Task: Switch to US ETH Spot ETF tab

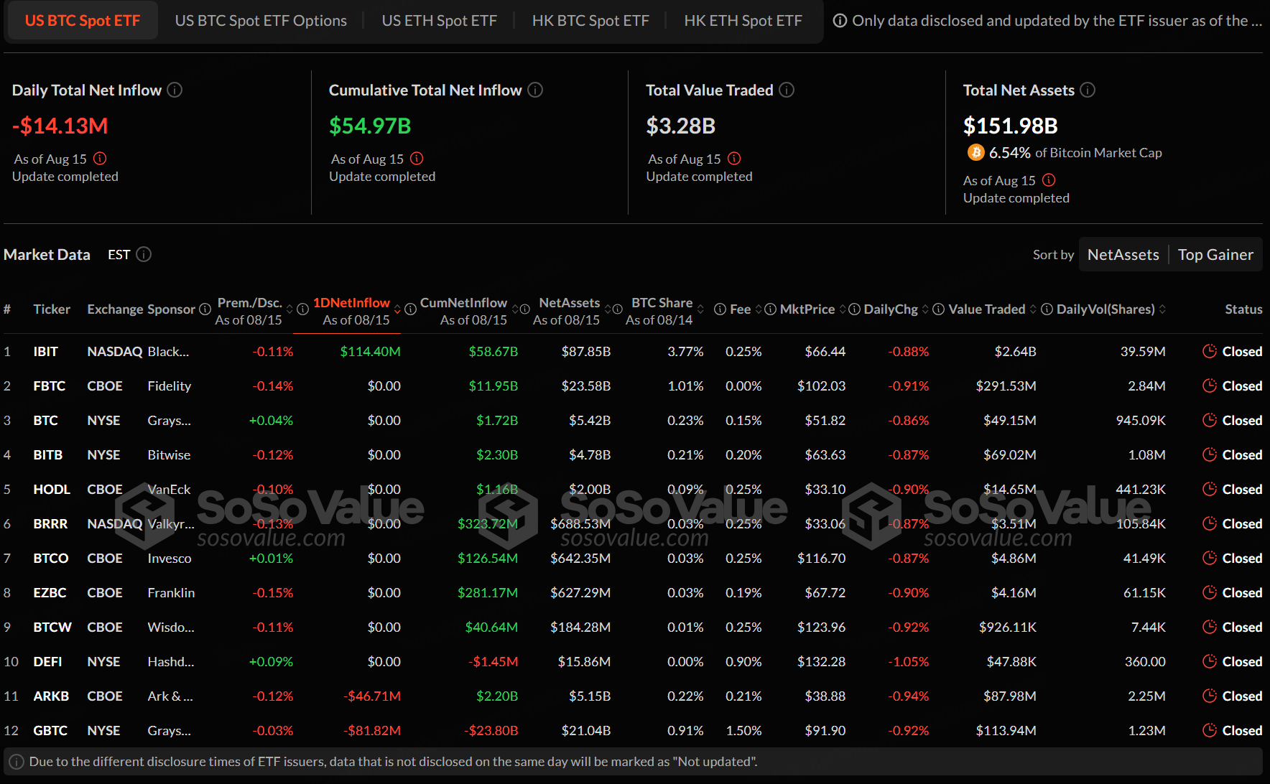Action: point(439,21)
